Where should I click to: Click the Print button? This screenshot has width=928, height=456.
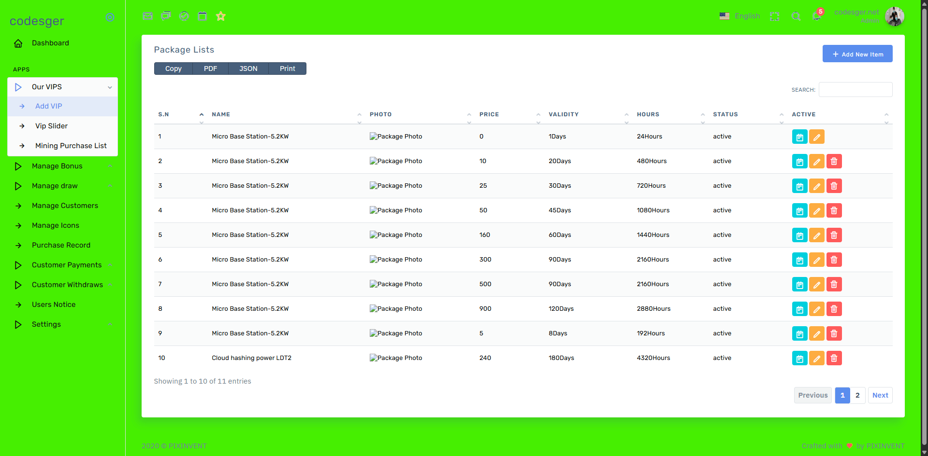[288, 69]
